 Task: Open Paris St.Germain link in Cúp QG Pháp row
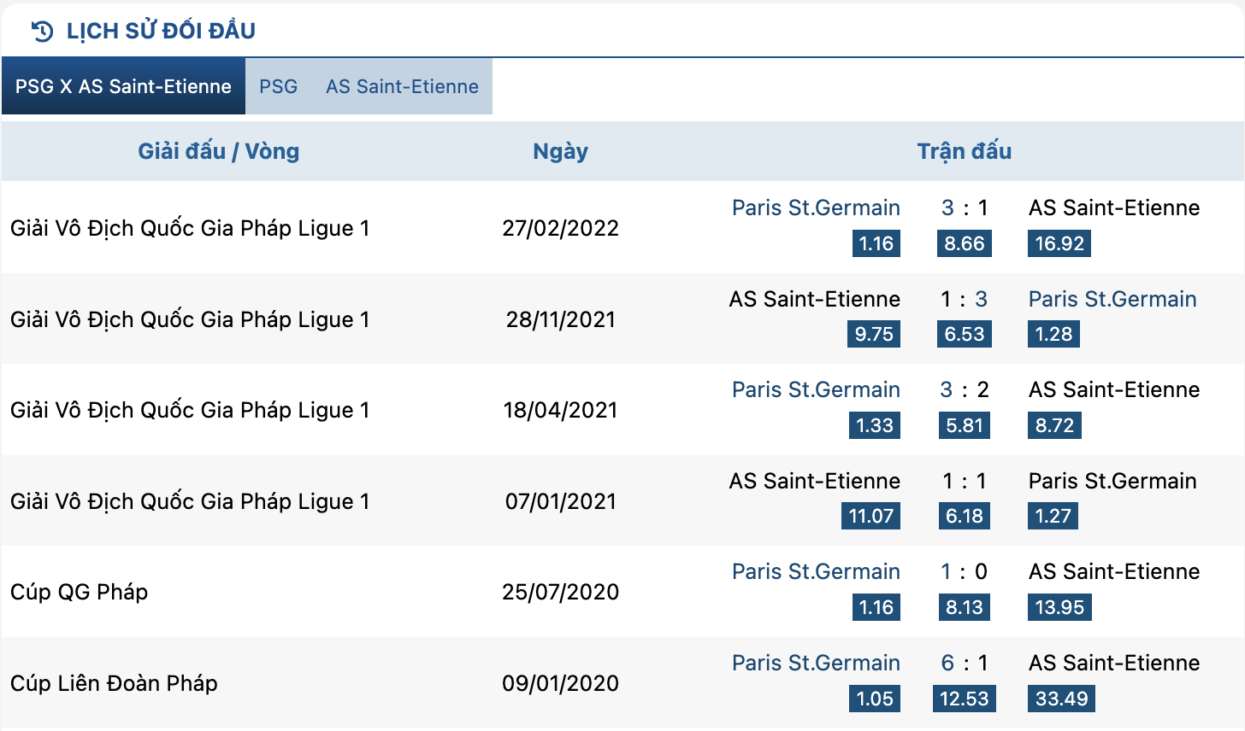click(816, 571)
